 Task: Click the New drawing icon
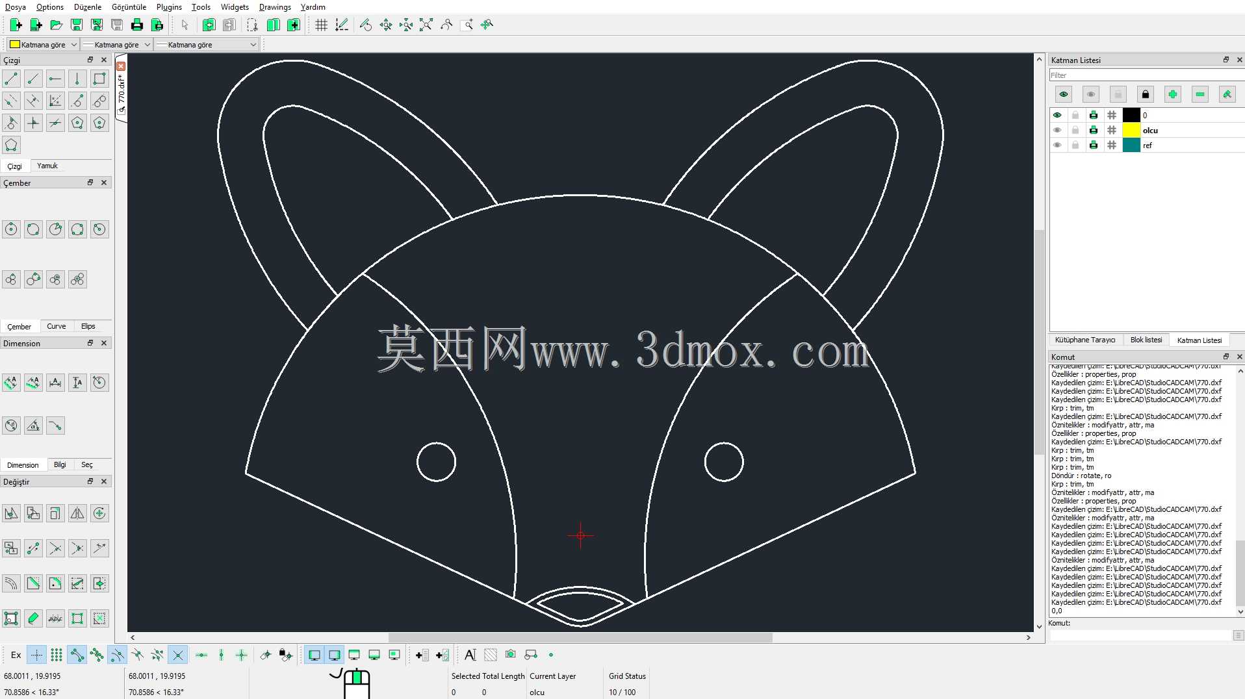pyautogui.click(x=16, y=25)
